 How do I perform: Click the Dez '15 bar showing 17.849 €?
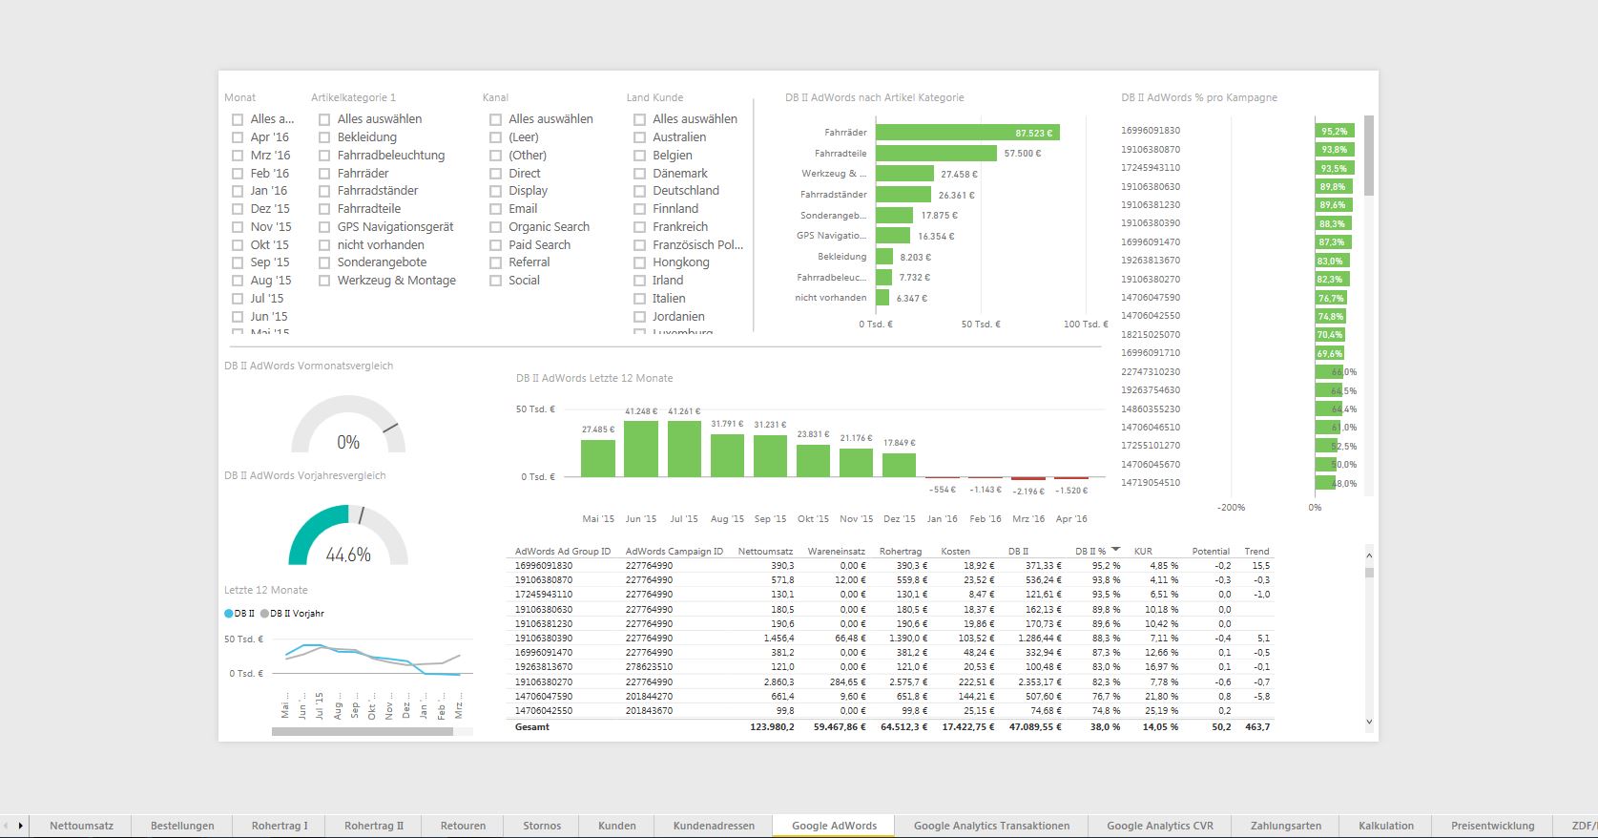[x=899, y=465]
